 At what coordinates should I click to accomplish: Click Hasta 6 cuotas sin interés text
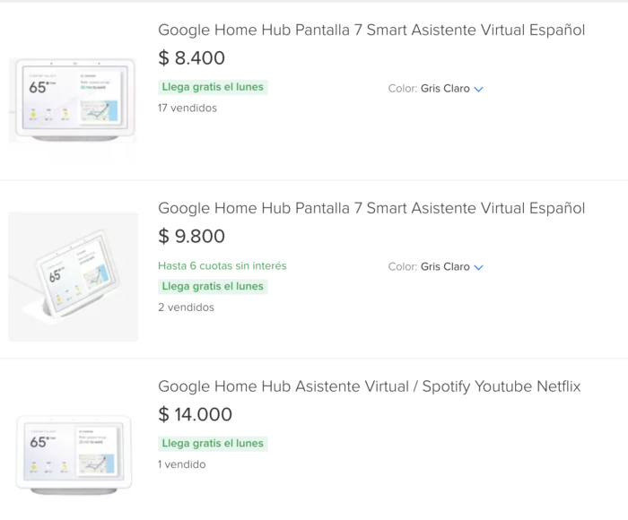[x=222, y=265]
